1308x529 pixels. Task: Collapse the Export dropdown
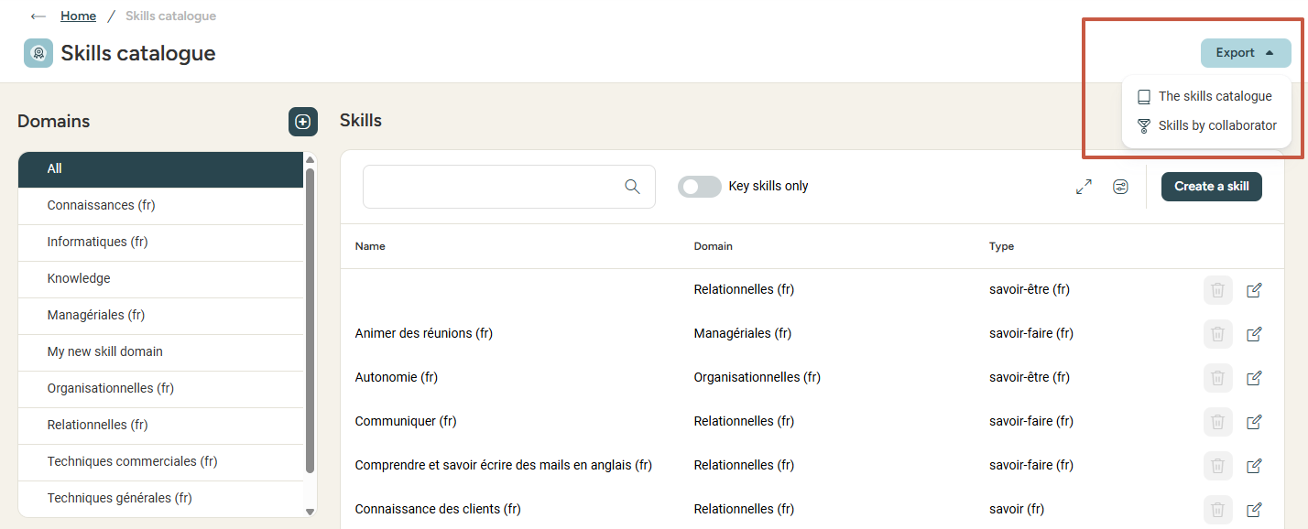(x=1245, y=53)
